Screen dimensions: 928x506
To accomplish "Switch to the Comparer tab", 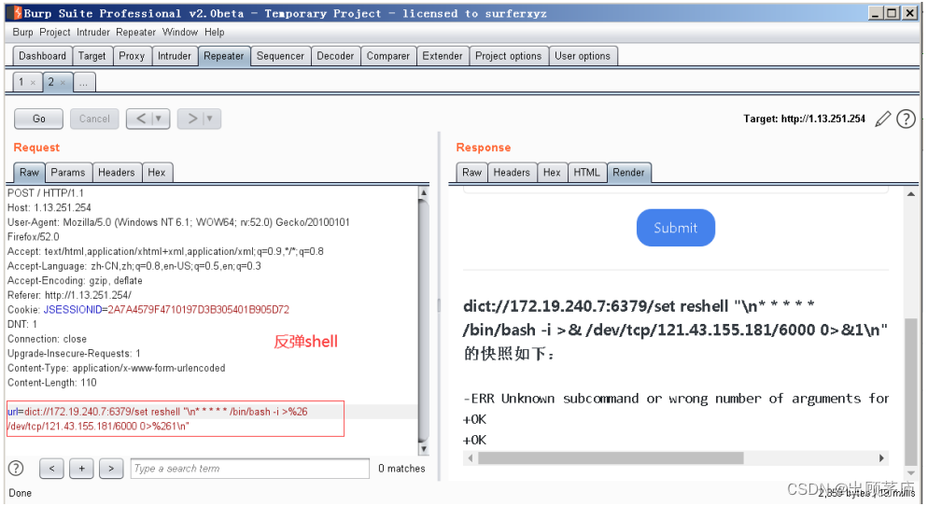I will pos(387,56).
